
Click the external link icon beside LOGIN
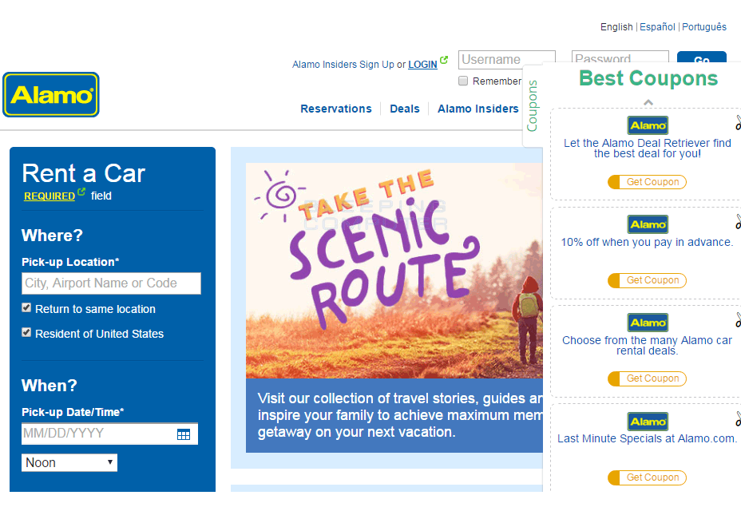[444, 60]
